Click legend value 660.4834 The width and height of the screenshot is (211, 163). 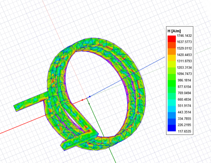pos(184,99)
